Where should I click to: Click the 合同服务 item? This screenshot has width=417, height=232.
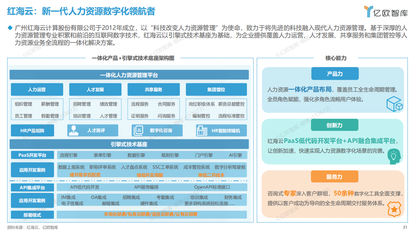(166, 104)
